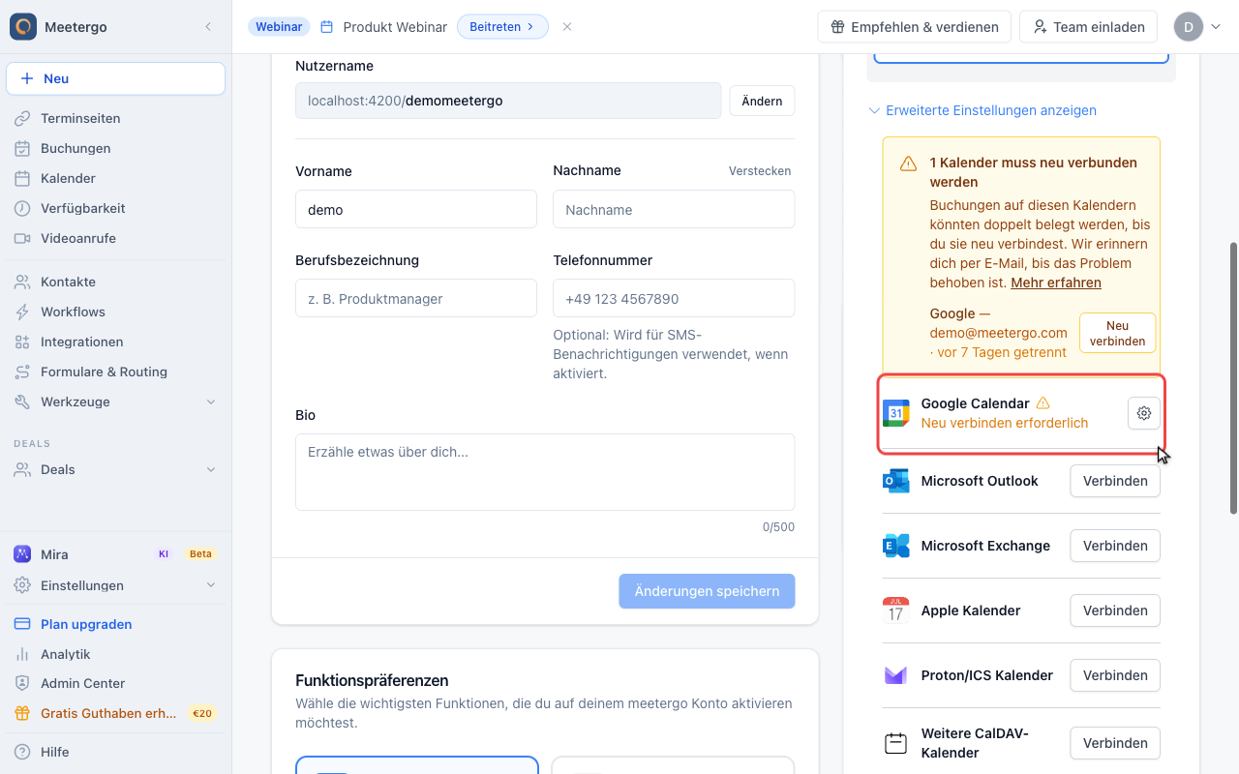This screenshot has width=1239, height=774.
Task: Expand the Werkzeuge submenu
Action: click(211, 402)
